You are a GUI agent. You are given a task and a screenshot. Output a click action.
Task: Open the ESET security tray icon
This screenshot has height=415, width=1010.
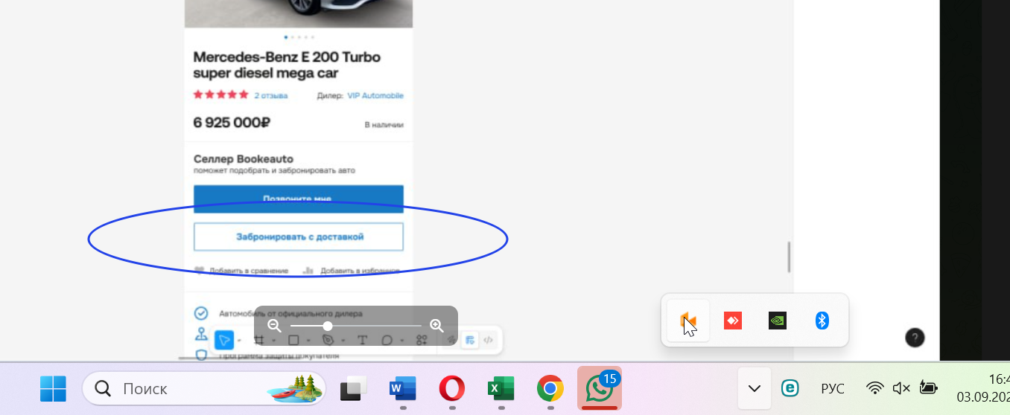[790, 388]
